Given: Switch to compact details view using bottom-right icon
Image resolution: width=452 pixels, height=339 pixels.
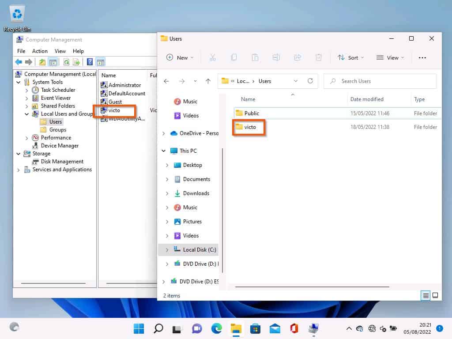Looking at the screenshot, I should (x=425, y=295).
